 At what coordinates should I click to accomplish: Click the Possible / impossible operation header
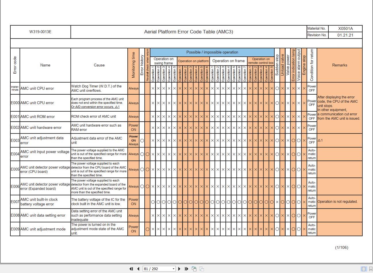pos(212,52)
